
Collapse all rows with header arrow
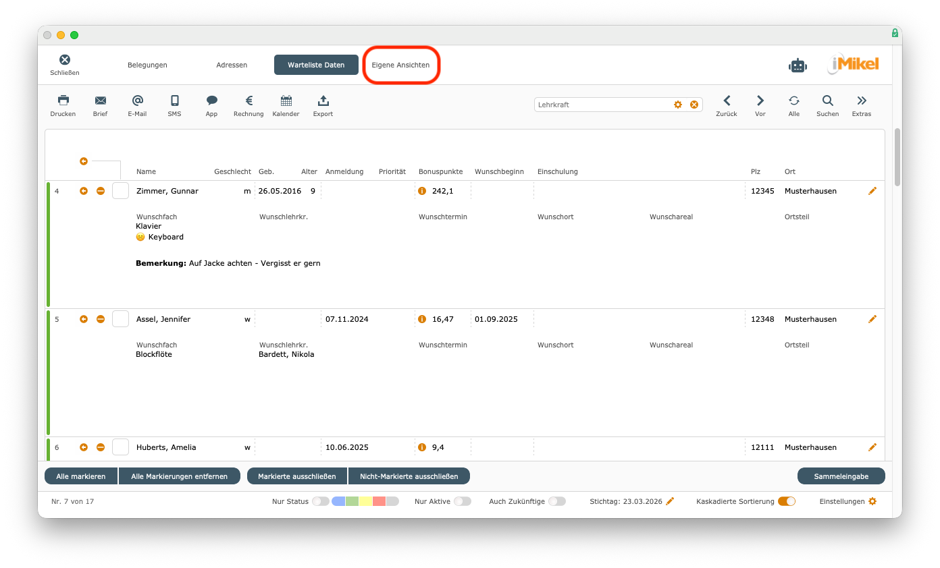coord(84,161)
